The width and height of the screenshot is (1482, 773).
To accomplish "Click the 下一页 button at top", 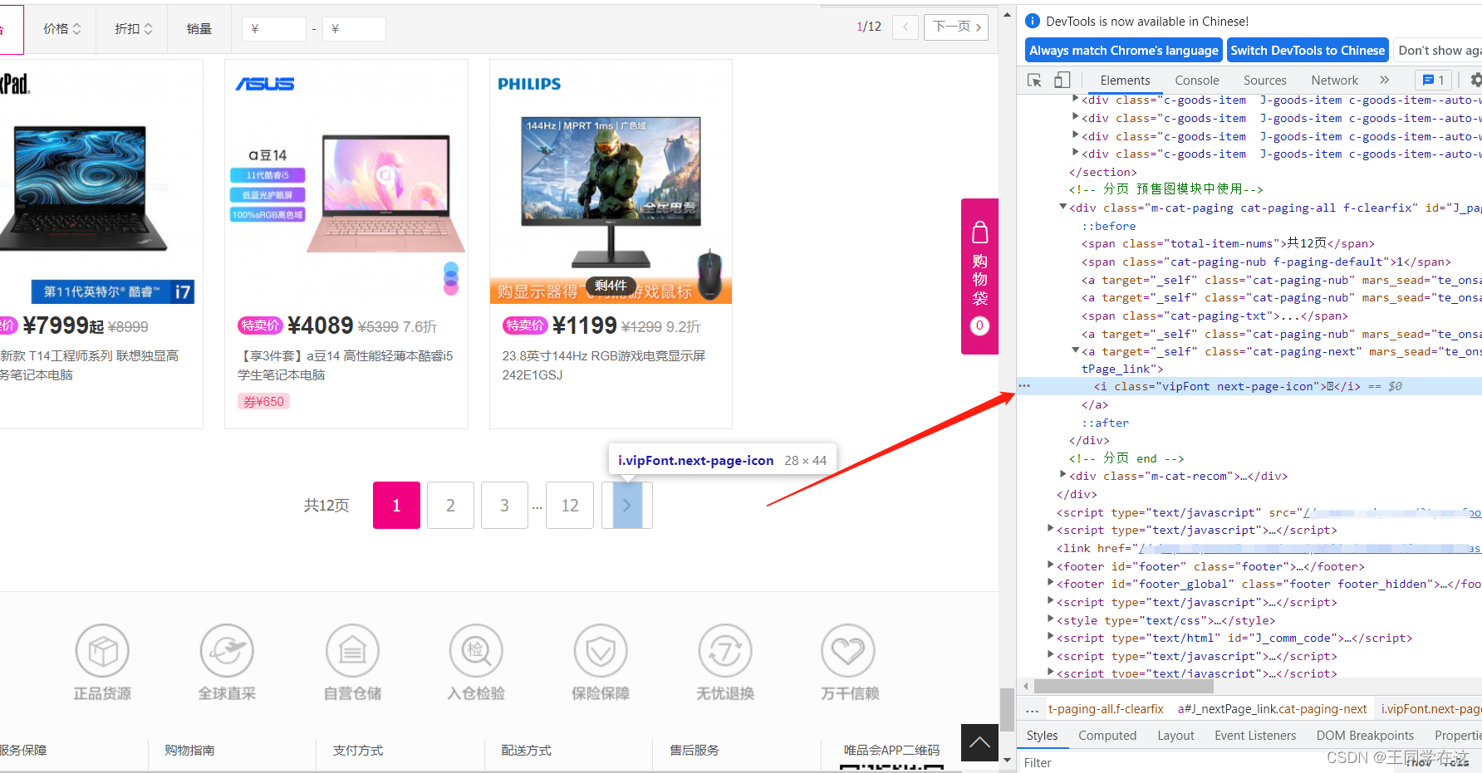I will [956, 27].
